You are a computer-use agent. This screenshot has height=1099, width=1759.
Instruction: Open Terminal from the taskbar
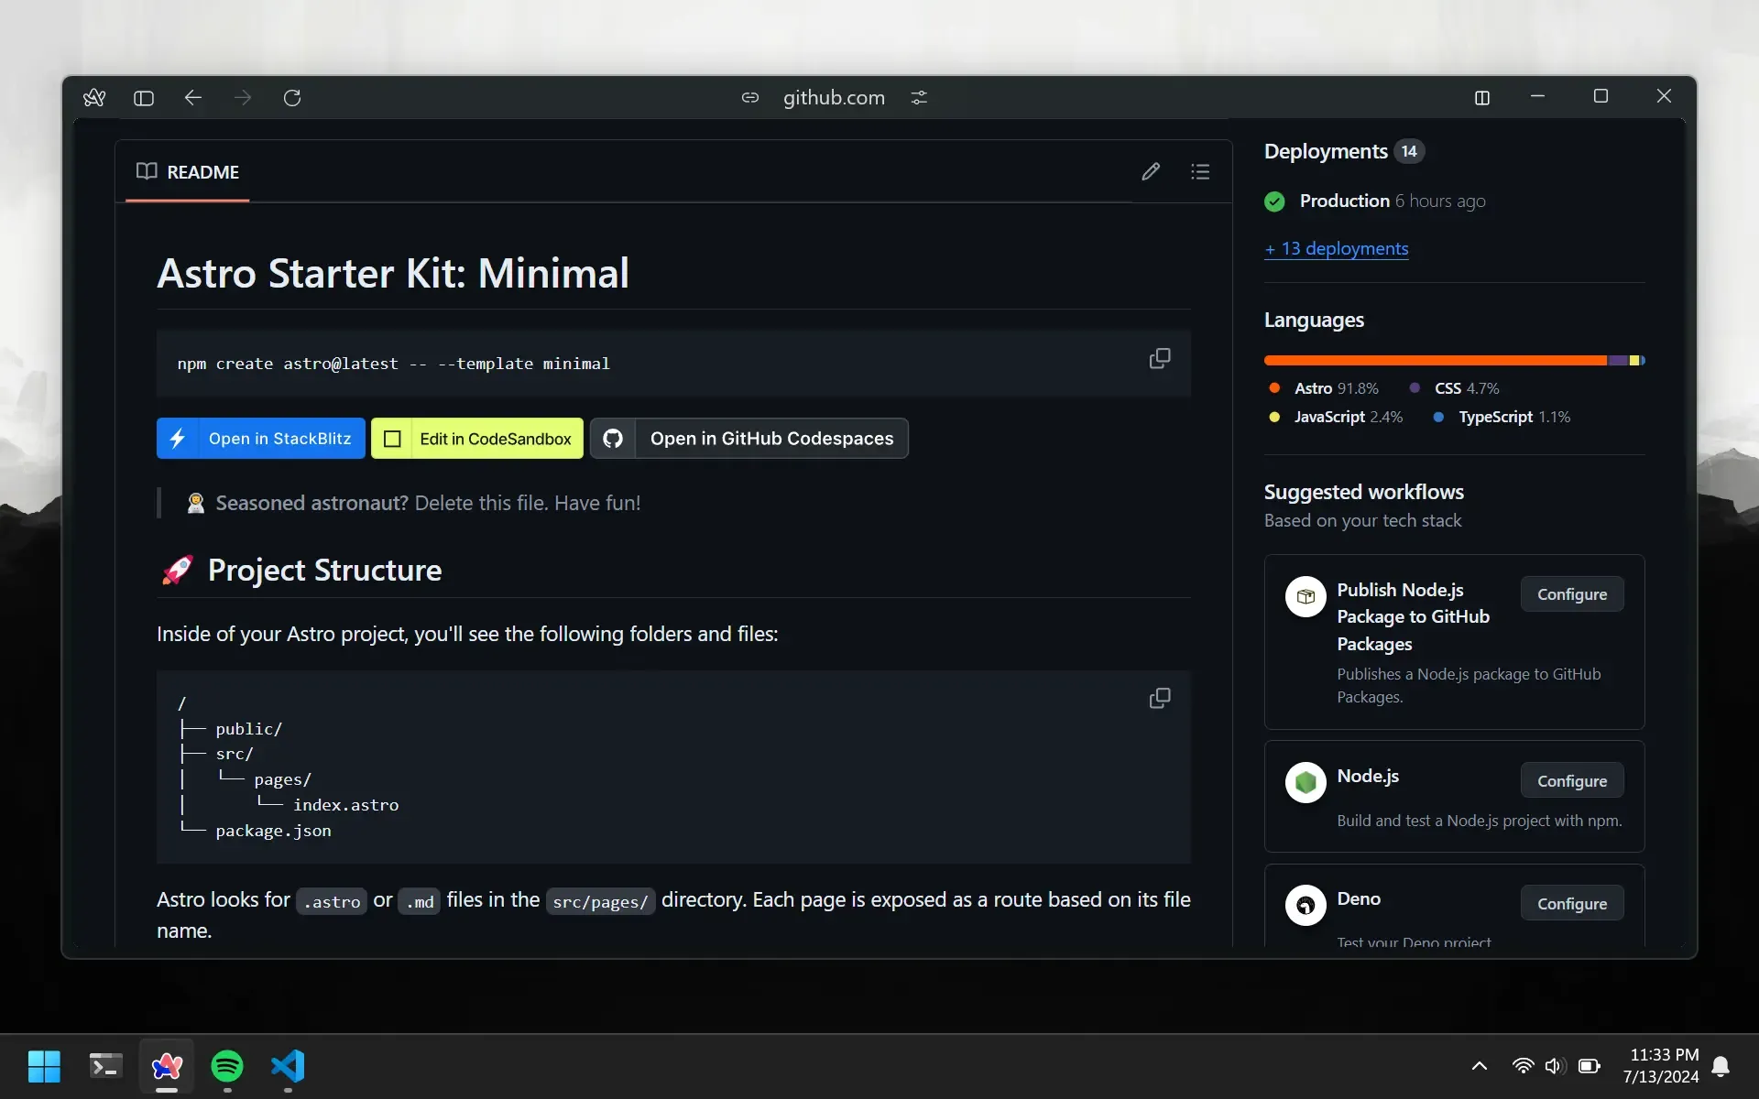point(105,1066)
